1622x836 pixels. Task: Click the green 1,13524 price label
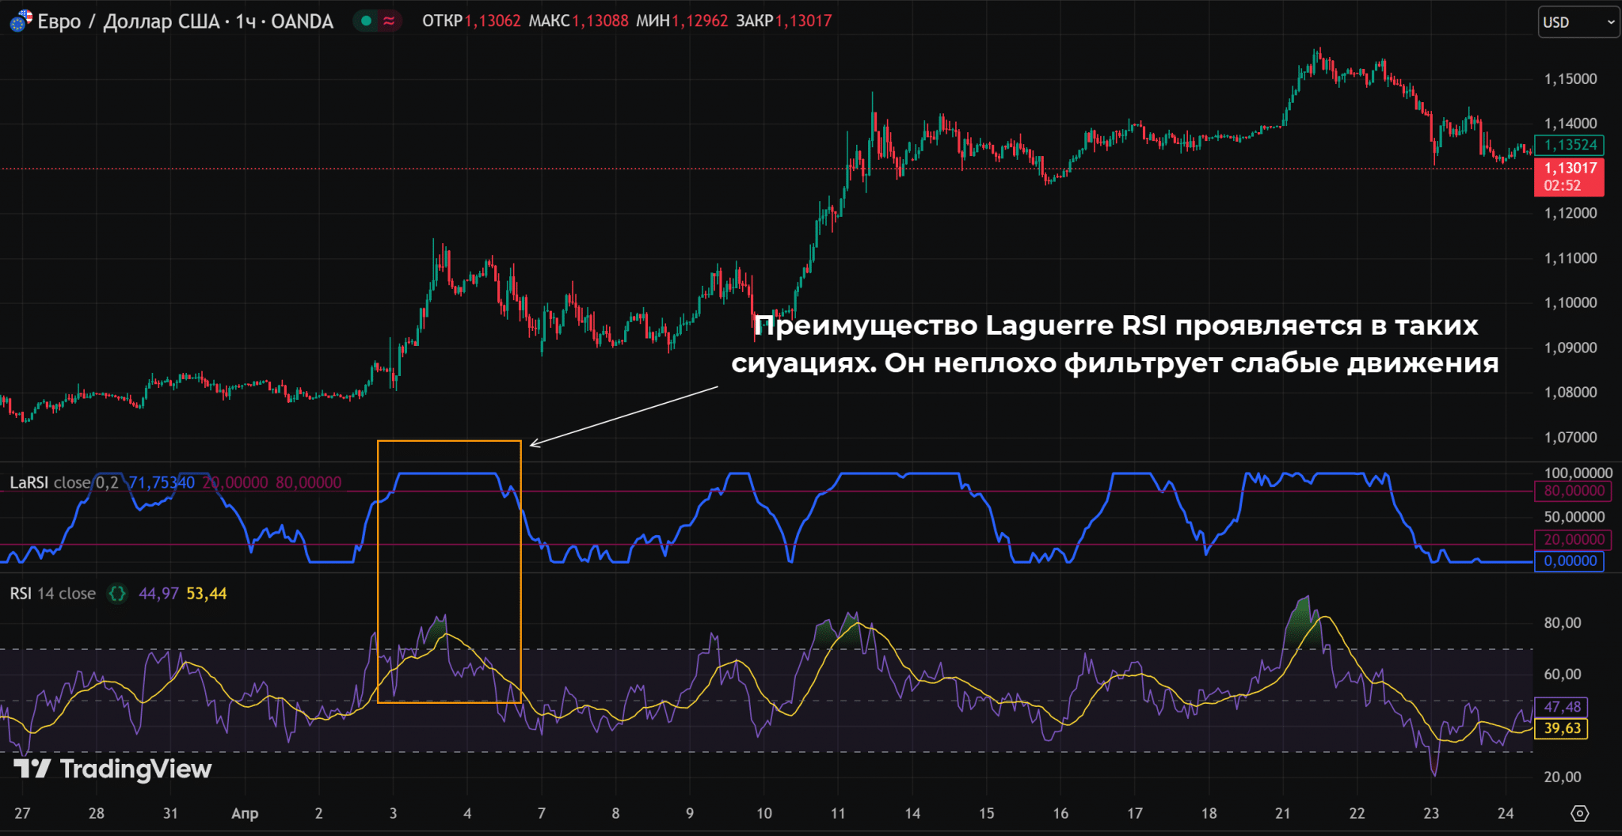1569,145
